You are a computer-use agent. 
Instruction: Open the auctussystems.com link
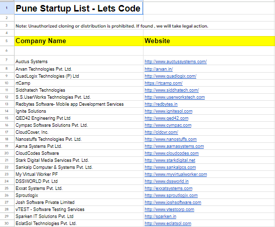[x=176, y=62]
